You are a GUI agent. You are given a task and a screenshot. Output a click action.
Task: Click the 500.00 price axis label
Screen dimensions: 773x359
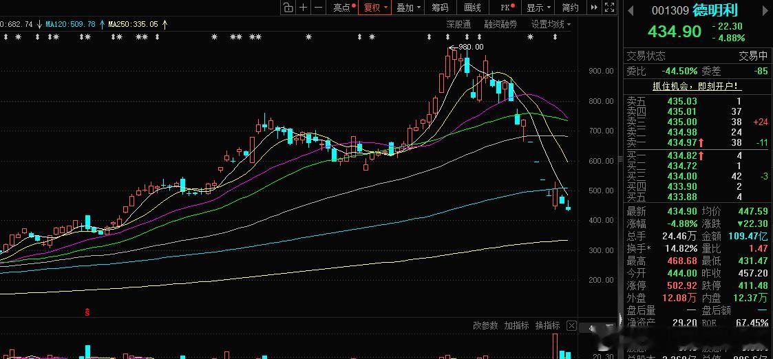(x=601, y=191)
